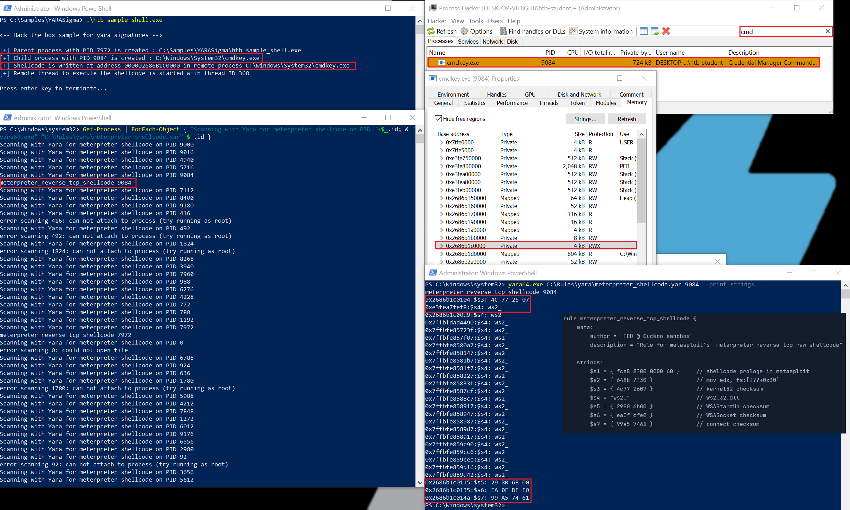
Task: Click the red X terminate icon in toolbar
Action: (666, 31)
